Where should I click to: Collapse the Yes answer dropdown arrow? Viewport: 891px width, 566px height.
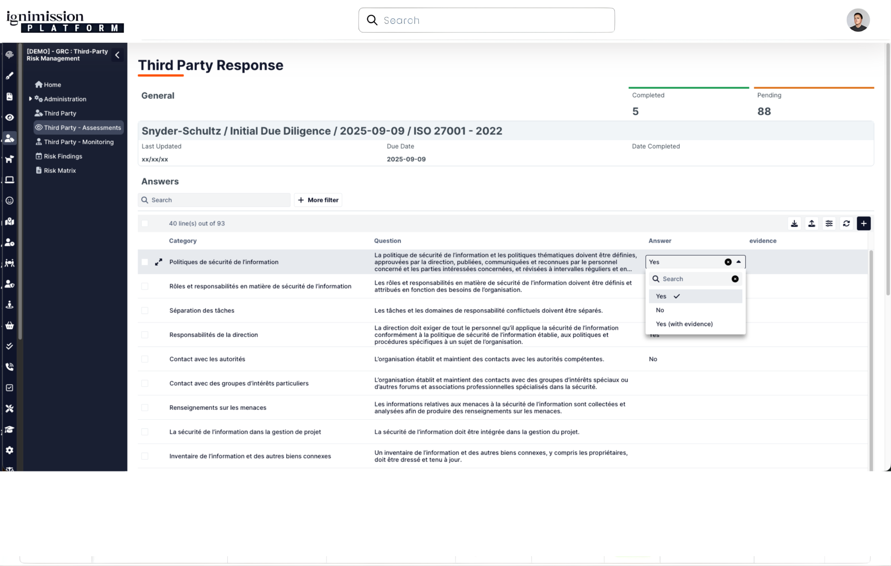pyautogui.click(x=739, y=262)
